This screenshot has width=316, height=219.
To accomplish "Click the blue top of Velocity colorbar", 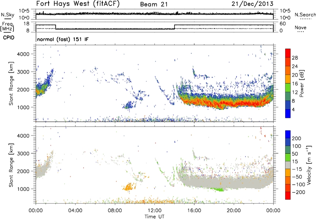I will [288, 134].
